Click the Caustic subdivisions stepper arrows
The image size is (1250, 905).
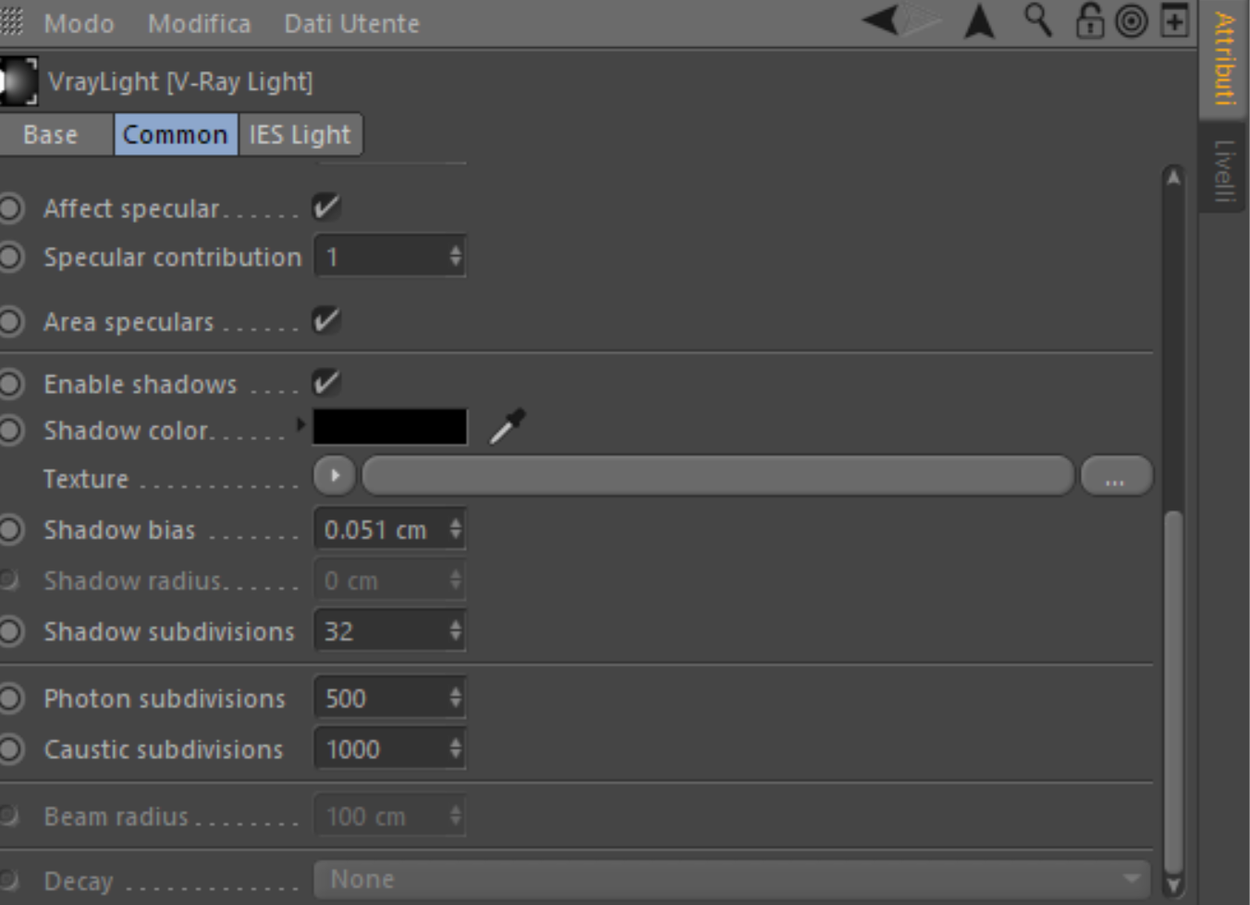click(455, 749)
